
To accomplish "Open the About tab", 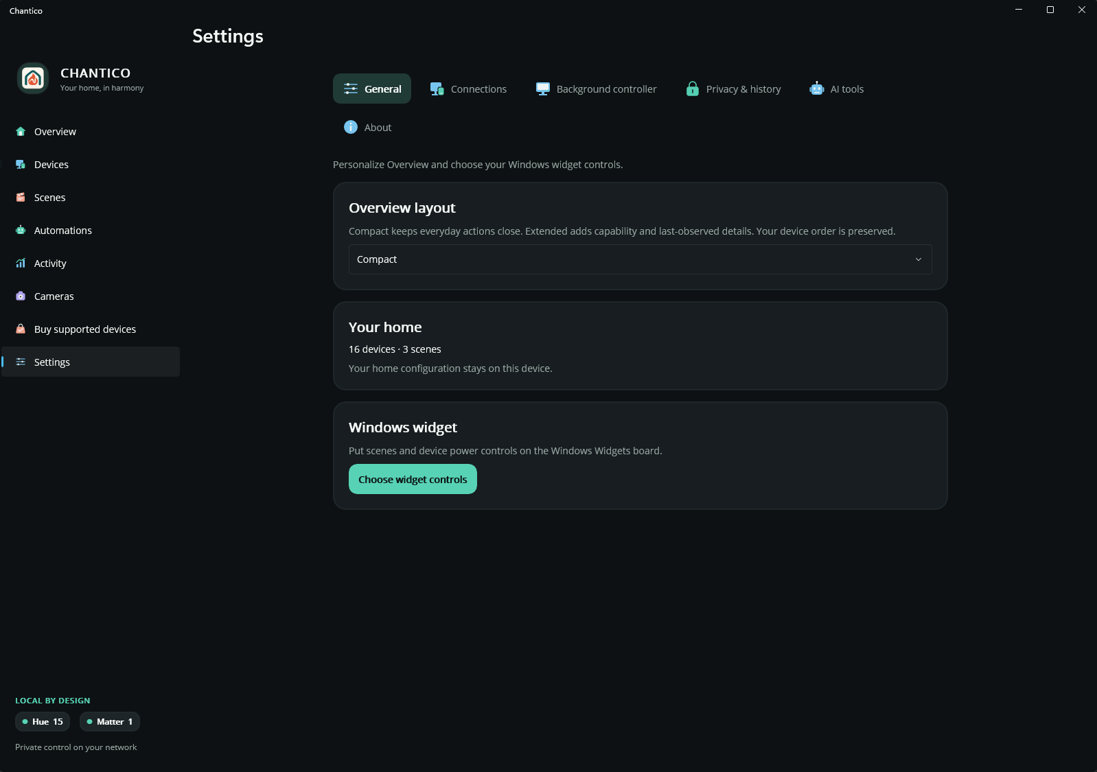I will [x=368, y=127].
